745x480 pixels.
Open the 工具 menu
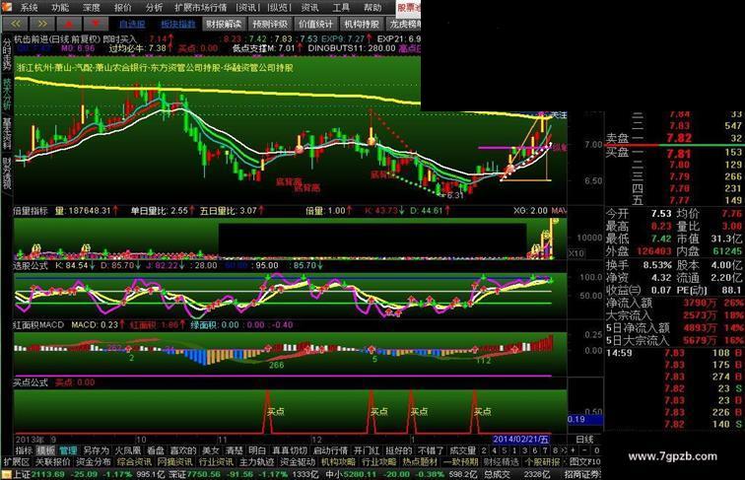tap(341, 8)
